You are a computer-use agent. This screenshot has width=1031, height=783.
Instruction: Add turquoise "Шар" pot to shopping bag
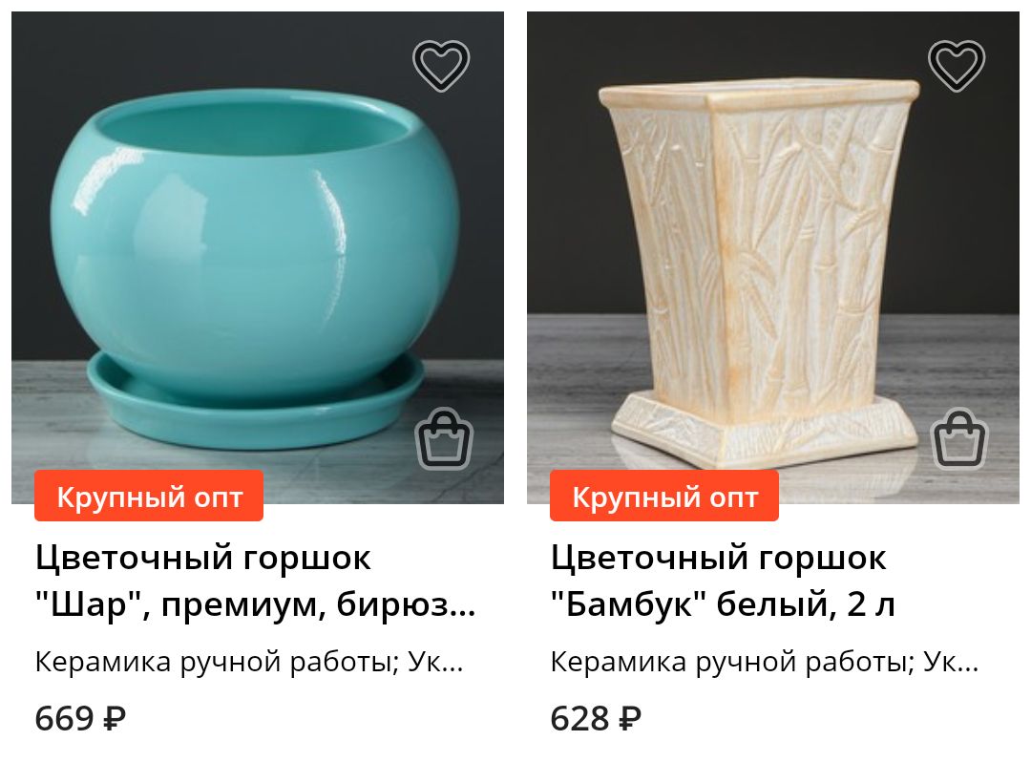point(445,439)
